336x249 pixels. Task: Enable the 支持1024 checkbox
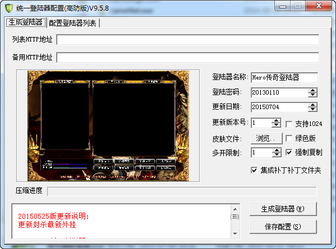click(x=289, y=124)
